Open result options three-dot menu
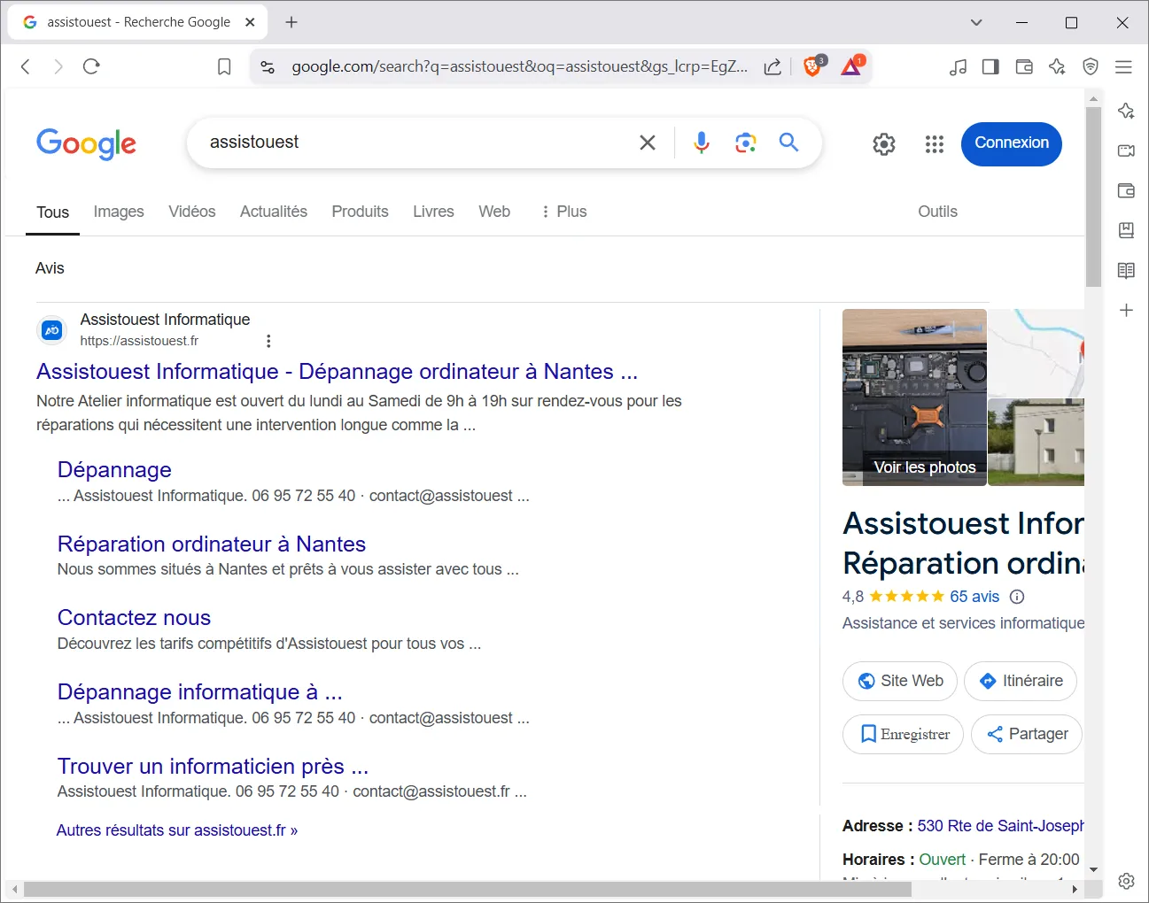 coord(268,341)
